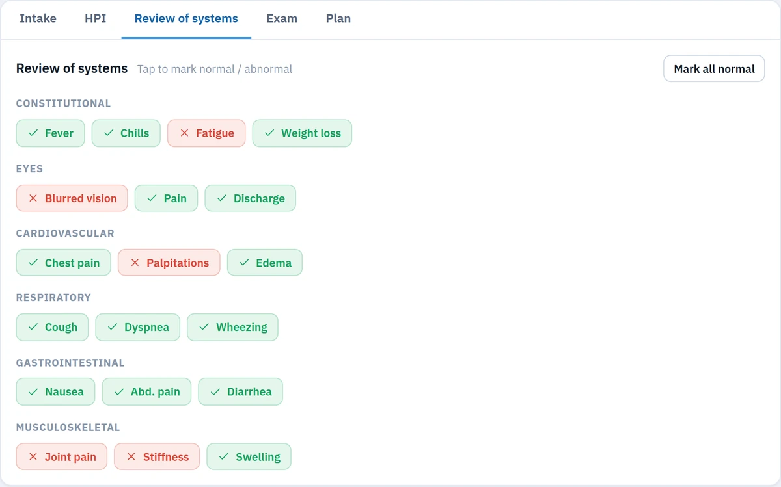Click the GASTROINTESTINAL section heading
Screen dimensions: 781x487
coord(70,363)
